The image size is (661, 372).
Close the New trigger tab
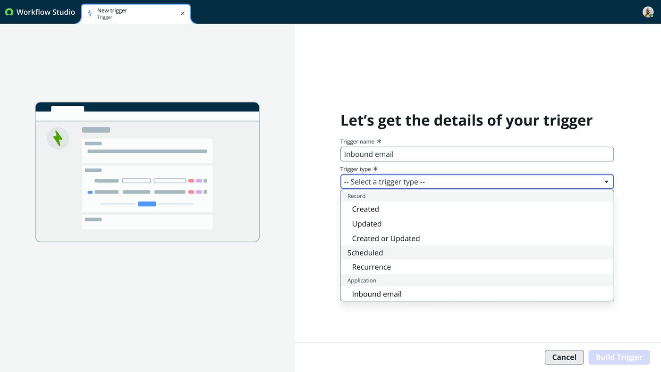183,14
